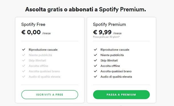Click the greyed Ascolta offline checkmark under Free
This screenshot has height=106, width=174.
pos(24,66)
